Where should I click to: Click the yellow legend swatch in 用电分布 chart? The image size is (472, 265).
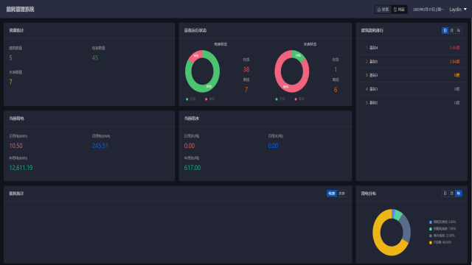(431, 242)
